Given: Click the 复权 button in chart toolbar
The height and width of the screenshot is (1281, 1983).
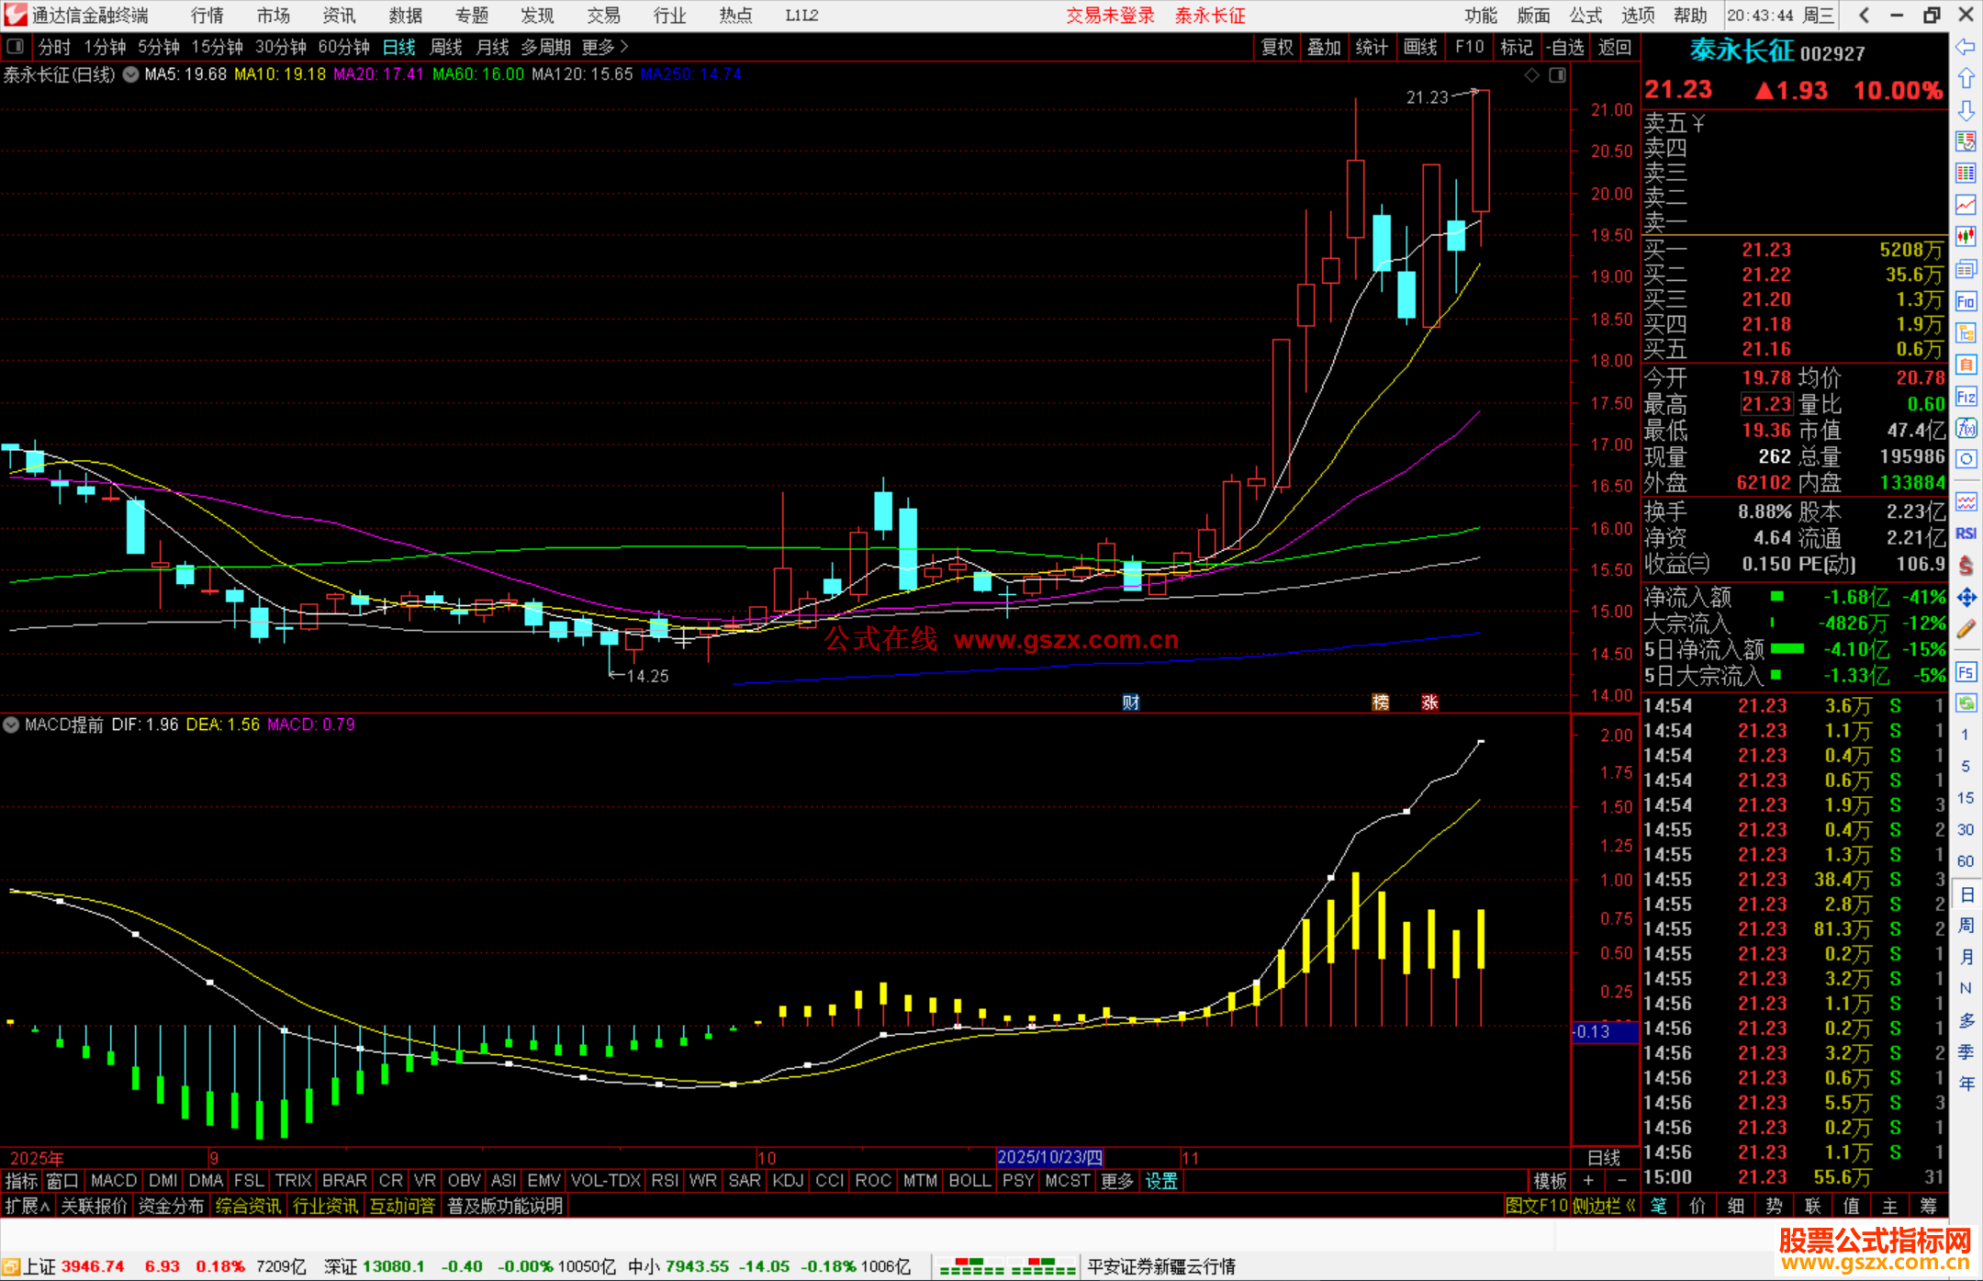Looking at the screenshot, I should (x=1277, y=47).
